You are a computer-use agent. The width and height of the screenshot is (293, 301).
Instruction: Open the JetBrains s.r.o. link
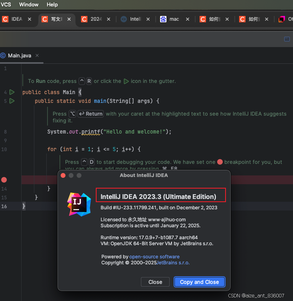tap(173, 263)
